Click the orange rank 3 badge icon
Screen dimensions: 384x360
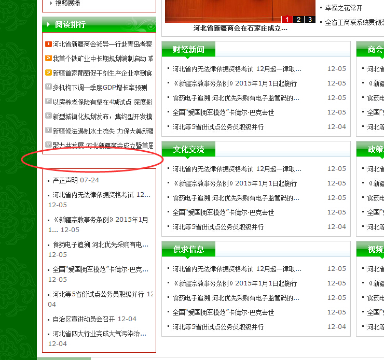point(48,73)
